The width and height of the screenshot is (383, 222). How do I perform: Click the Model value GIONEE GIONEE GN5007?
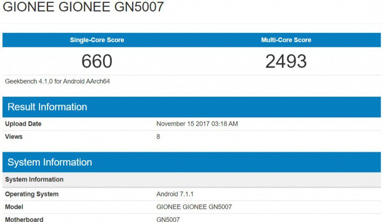coord(194,207)
